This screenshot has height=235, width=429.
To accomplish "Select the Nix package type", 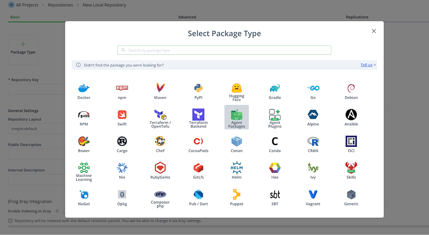I will pyautogui.click(x=122, y=171).
